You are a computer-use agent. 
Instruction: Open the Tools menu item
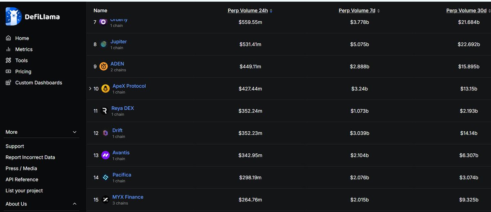(x=21, y=60)
